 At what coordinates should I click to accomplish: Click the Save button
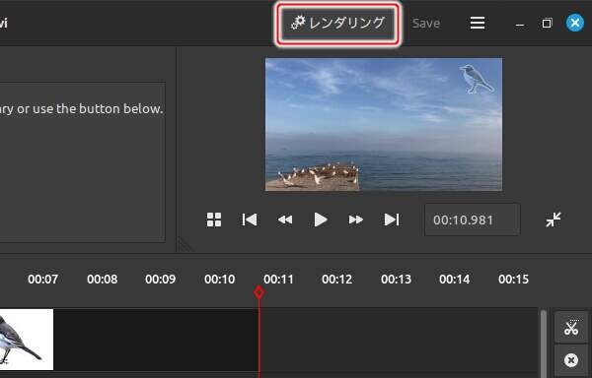click(426, 24)
